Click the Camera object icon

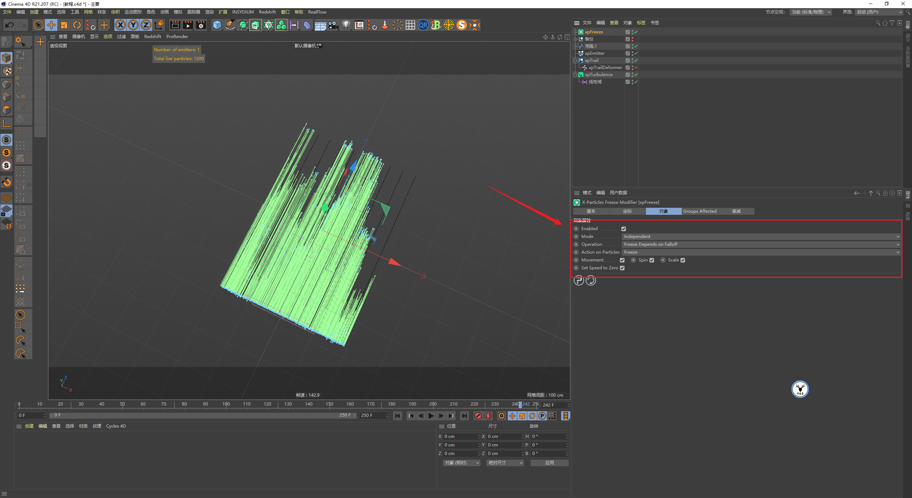[x=333, y=25]
